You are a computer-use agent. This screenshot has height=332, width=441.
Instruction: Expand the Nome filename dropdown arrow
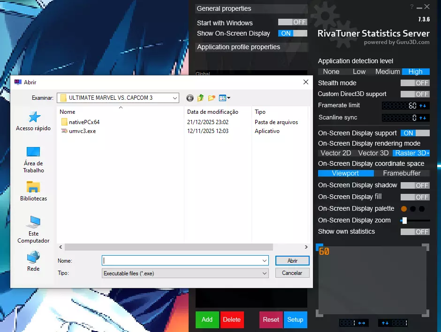(265, 261)
